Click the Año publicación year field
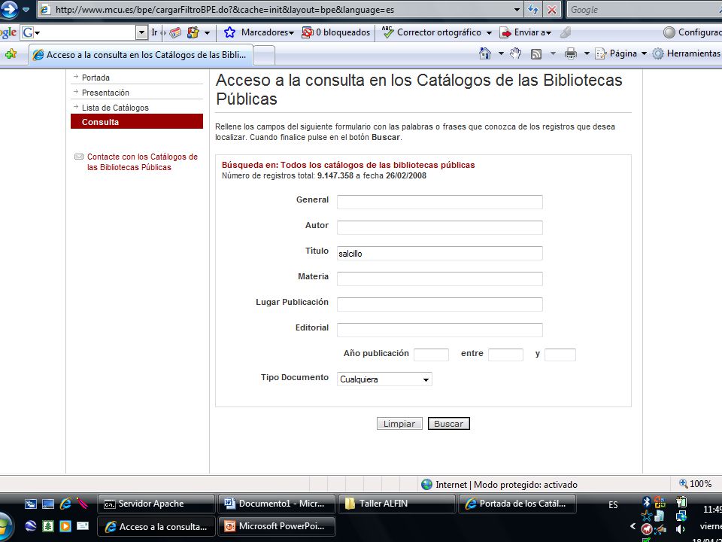The width and height of the screenshot is (722, 542). [x=431, y=355]
